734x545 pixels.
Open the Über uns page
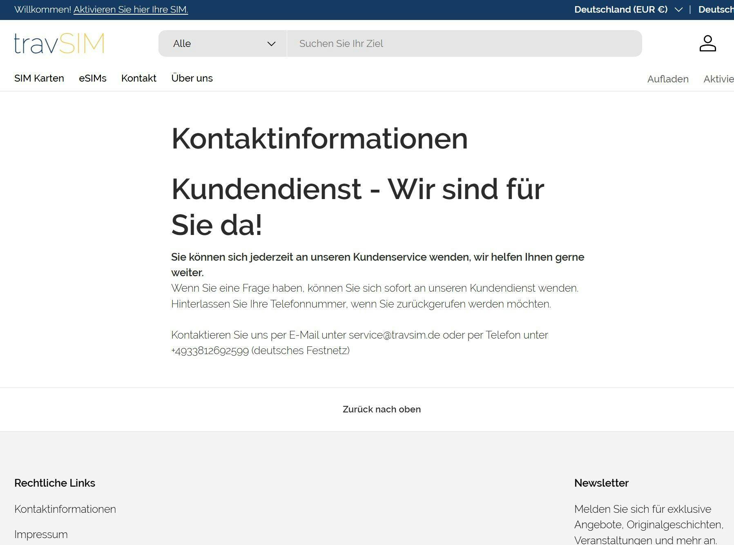pos(192,78)
